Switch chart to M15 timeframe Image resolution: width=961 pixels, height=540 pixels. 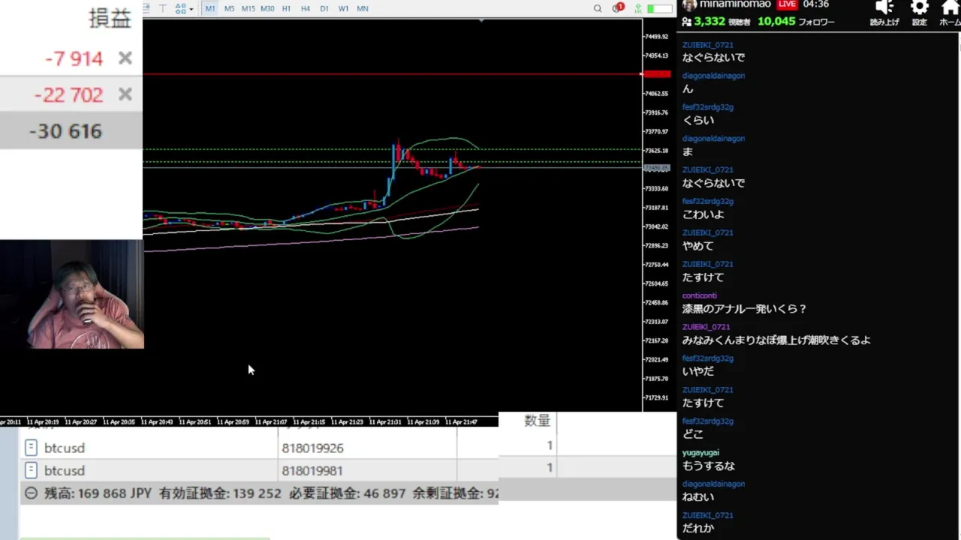click(248, 8)
